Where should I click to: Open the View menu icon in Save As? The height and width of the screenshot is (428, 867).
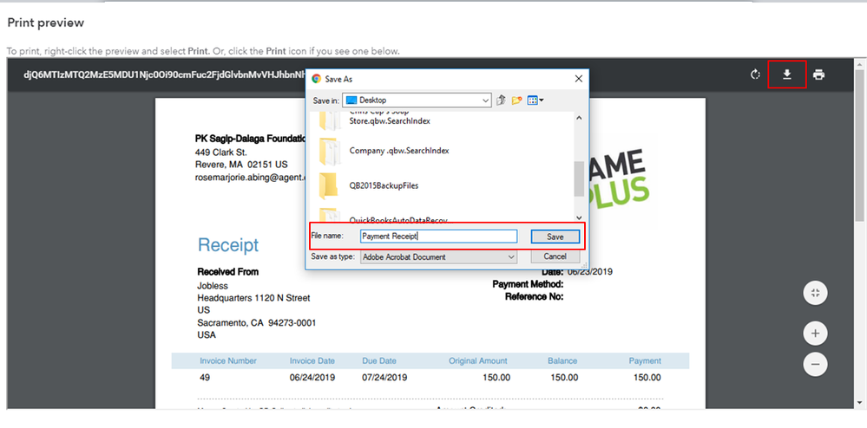tap(535, 101)
